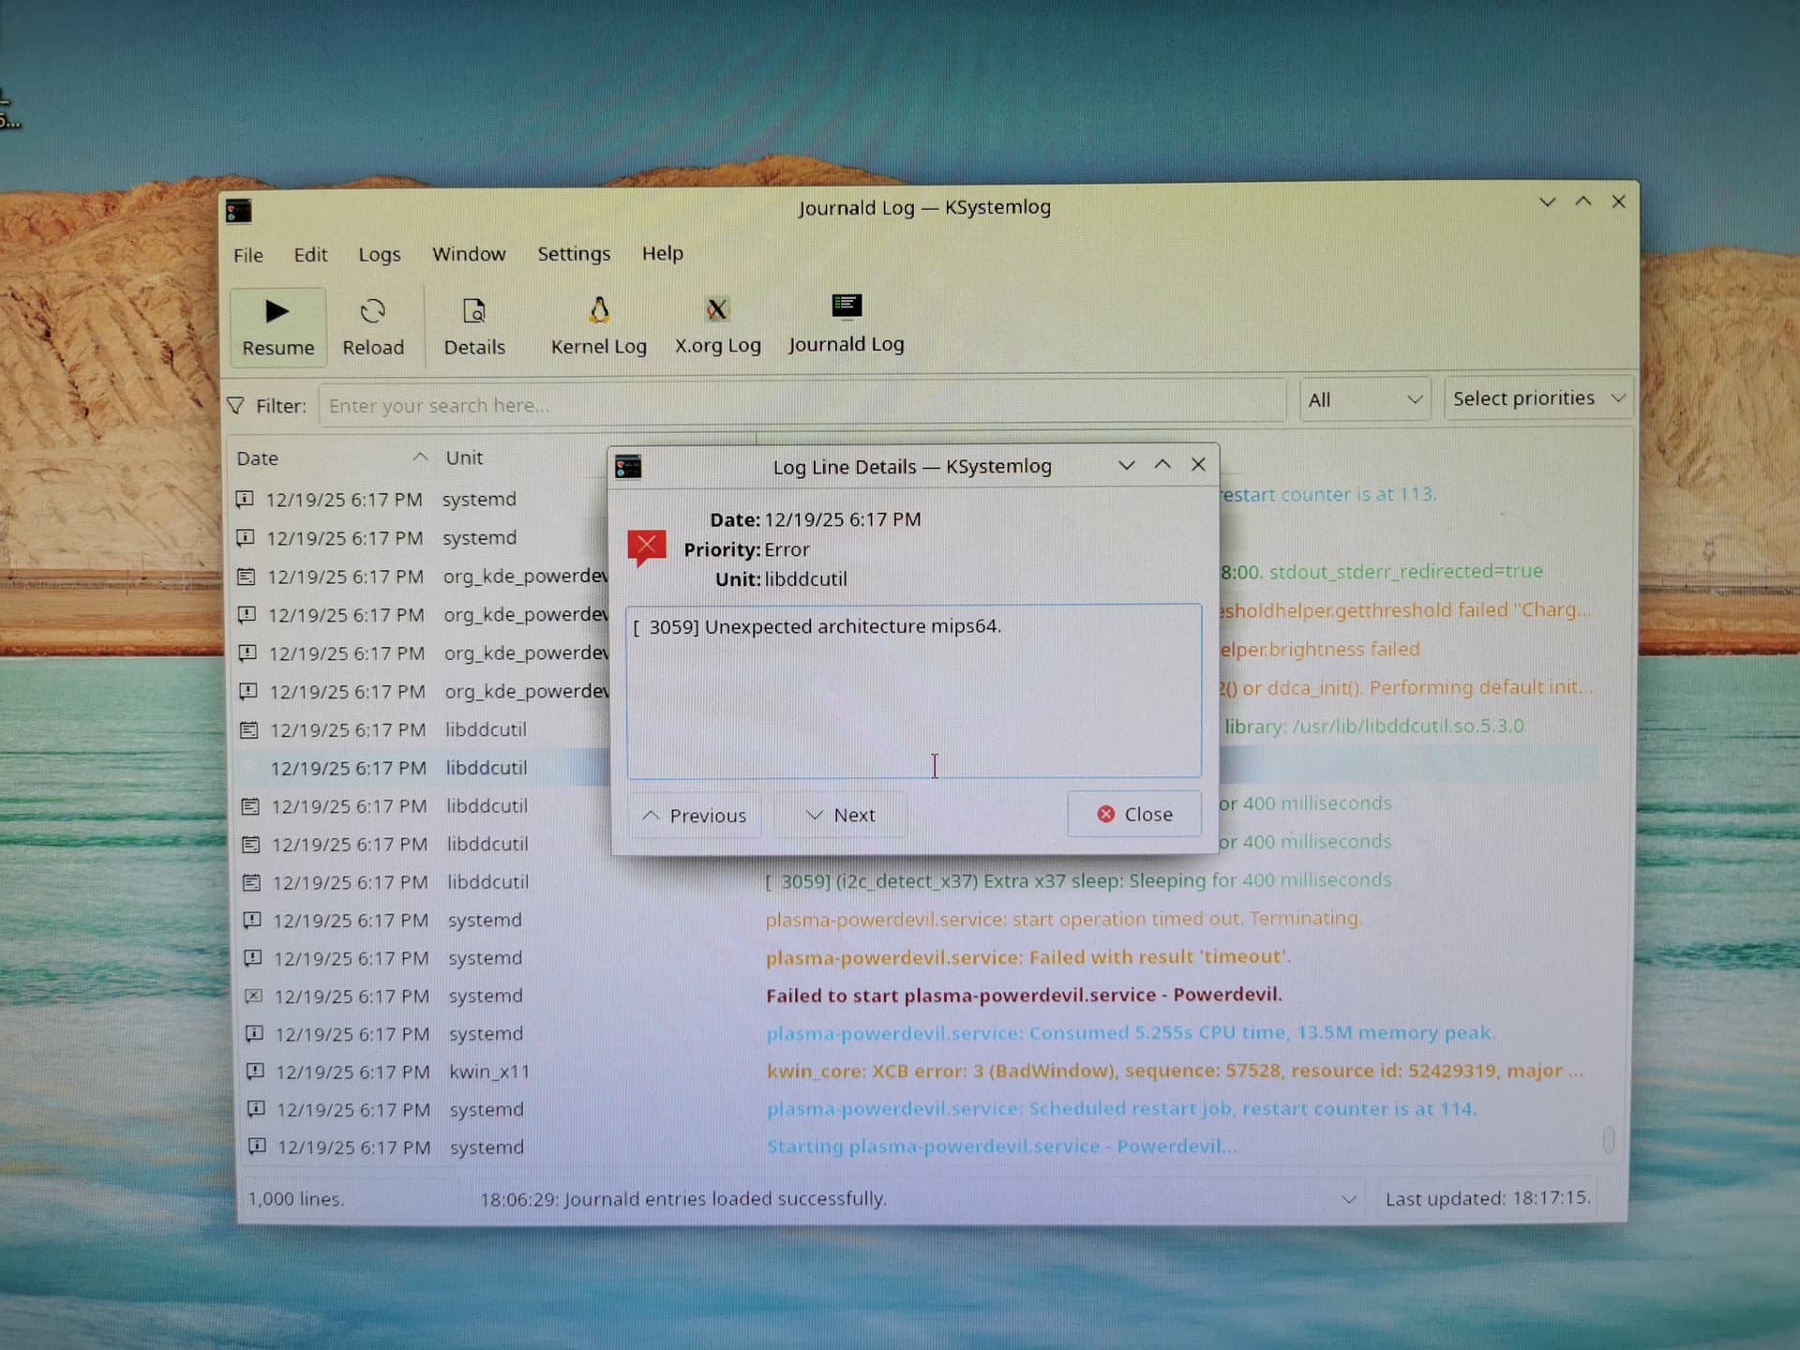Open the Settings menu
The image size is (1800, 1350).
pyautogui.click(x=573, y=254)
